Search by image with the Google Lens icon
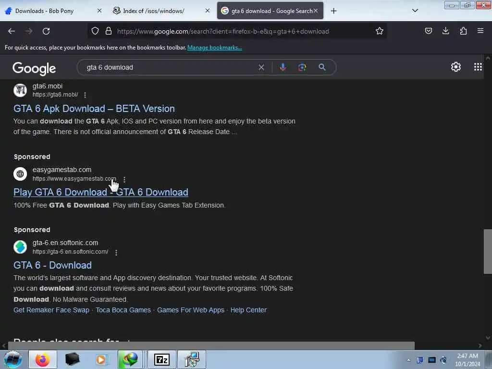The image size is (492, 369). (x=302, y=67)
